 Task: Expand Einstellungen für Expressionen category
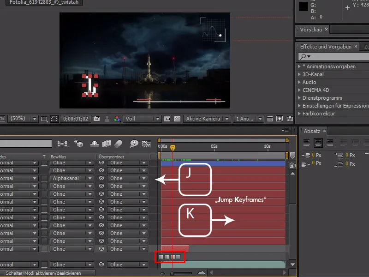point(299,106)
